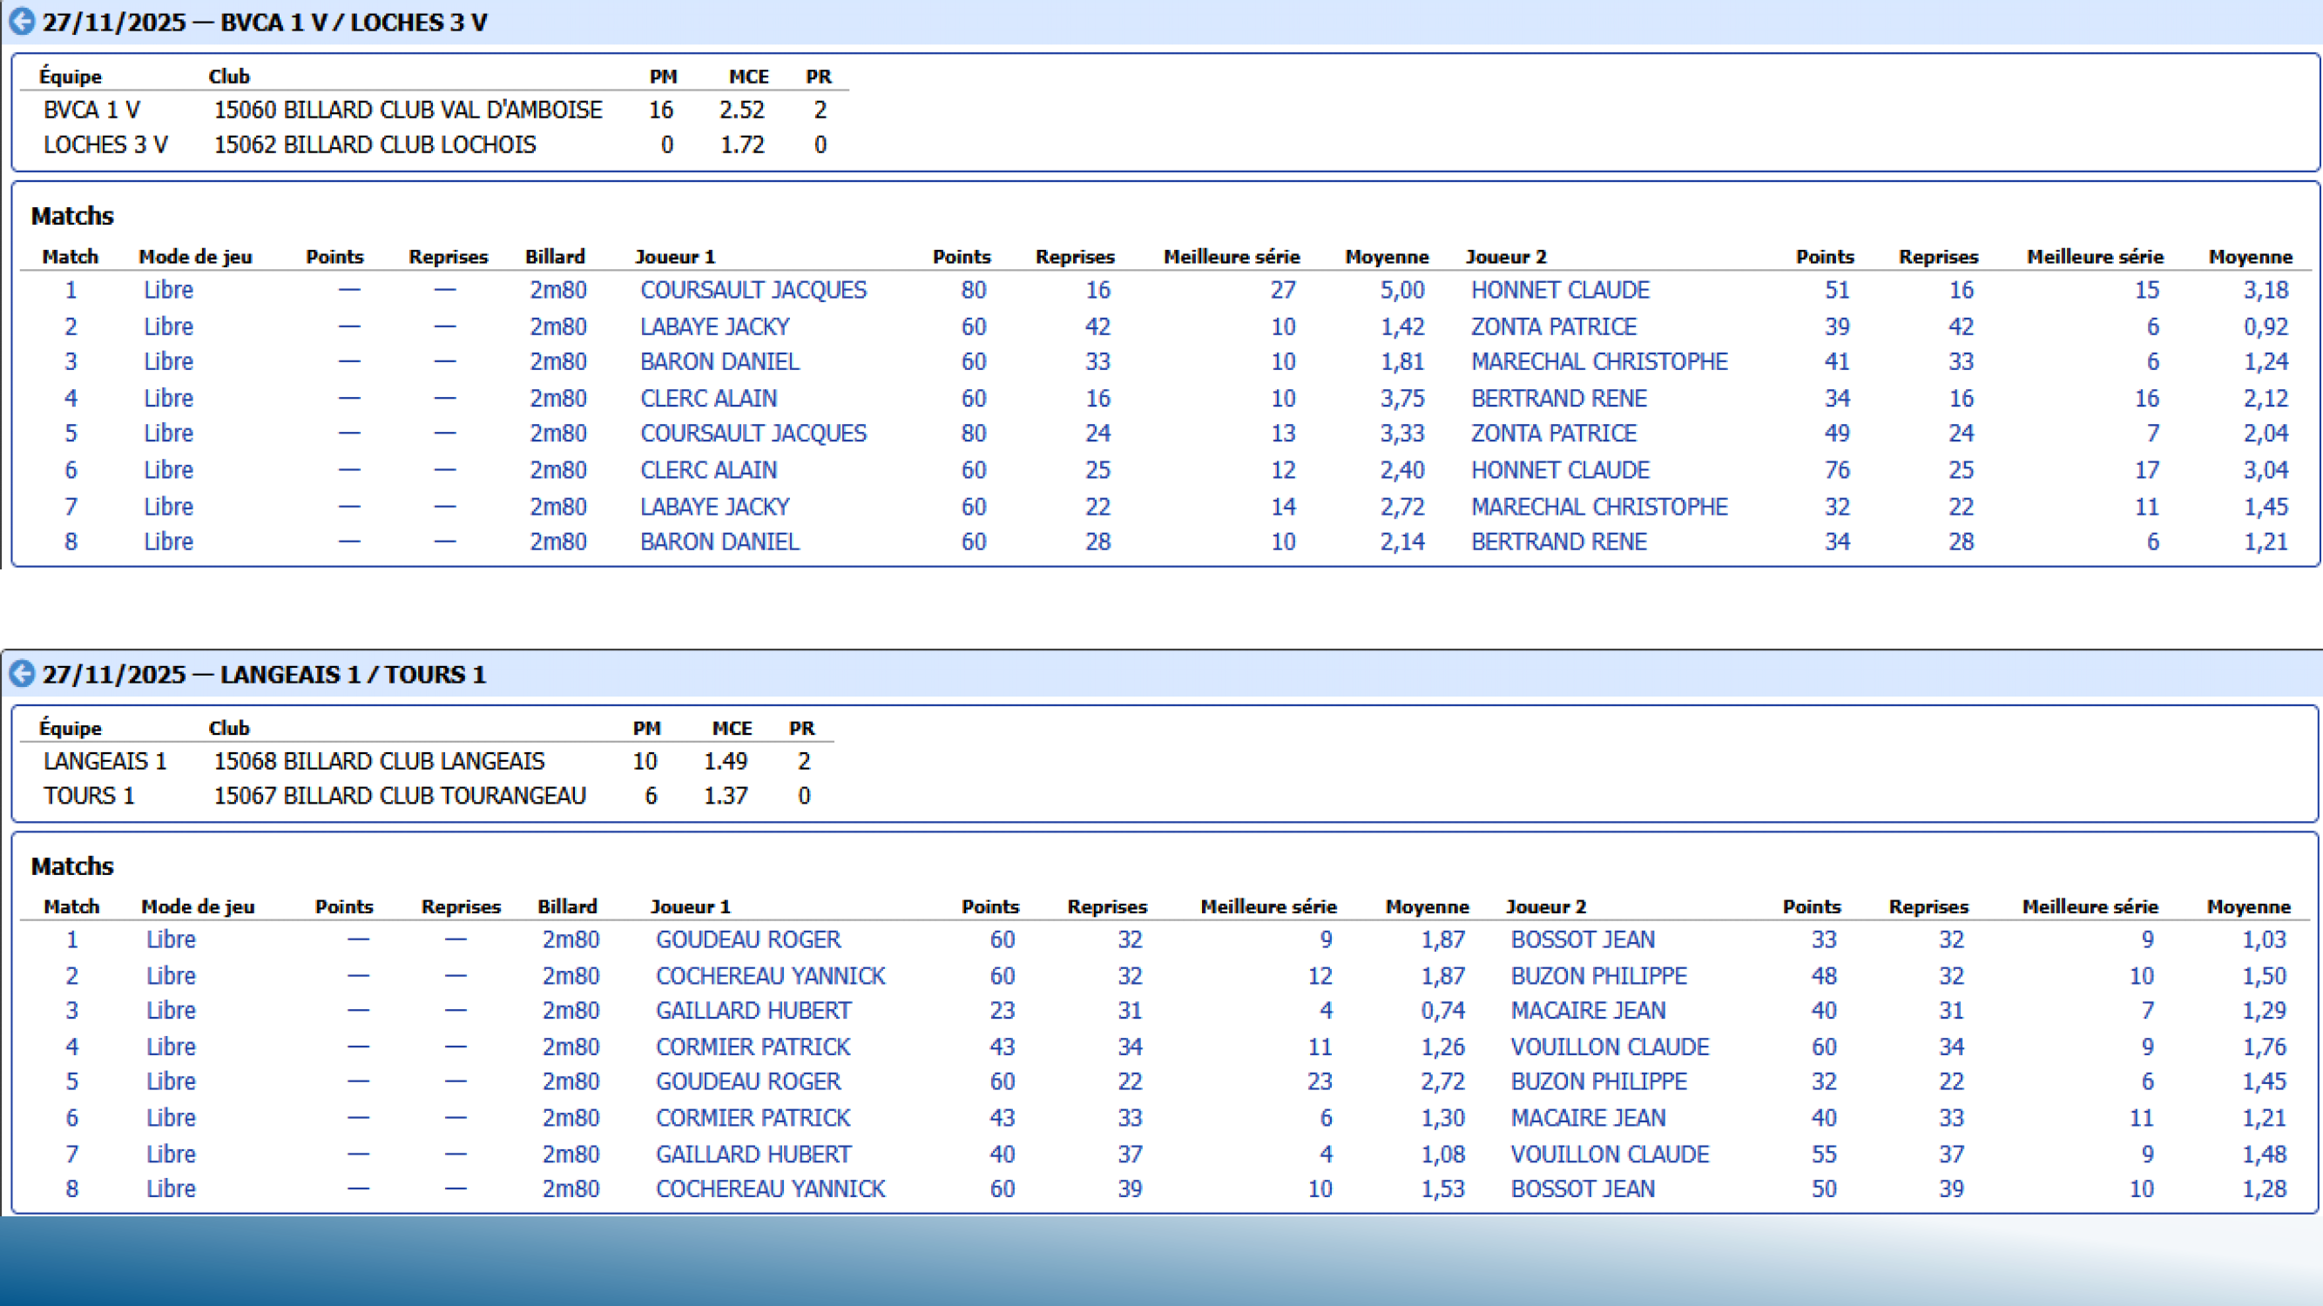Click the 15067 BILLARD CLUB TOURANGEAU row
2323x1306 pixels.
point(399,796)
